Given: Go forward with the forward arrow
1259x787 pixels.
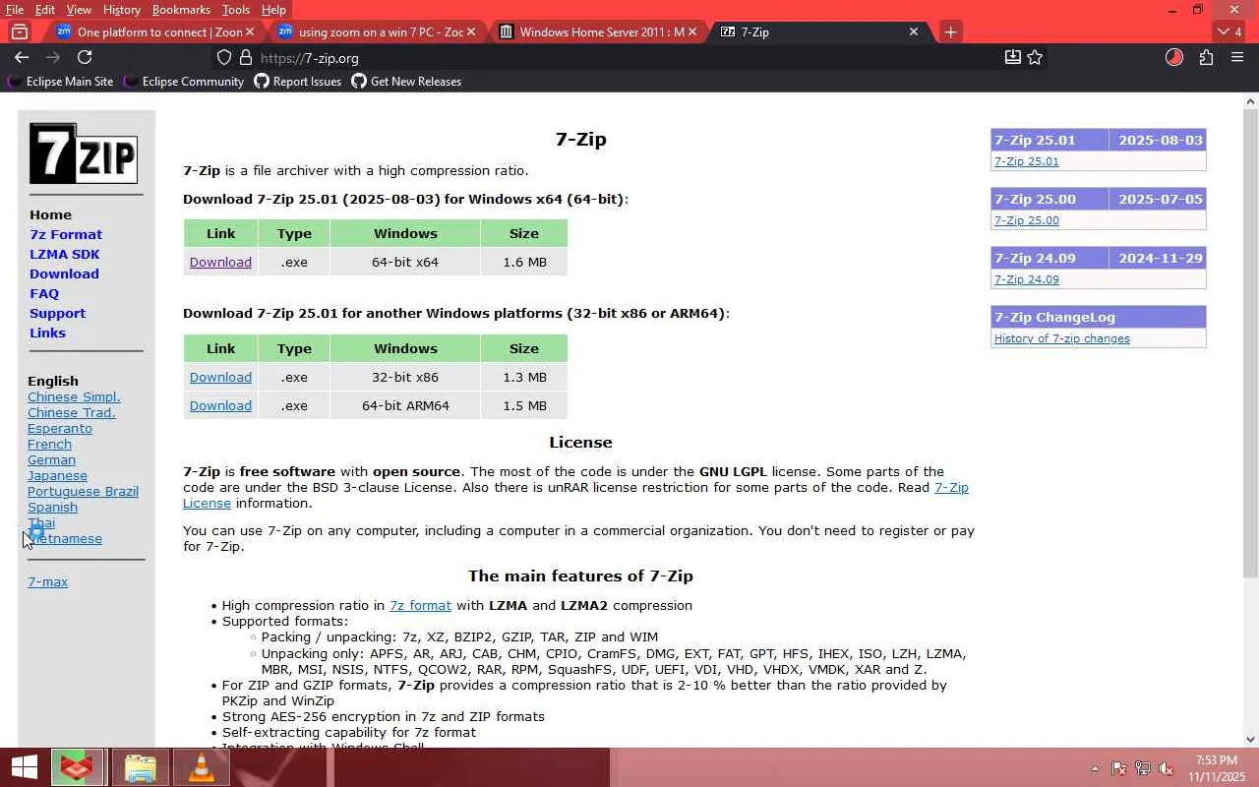Looking at the screenshot, I should [53, 57].
